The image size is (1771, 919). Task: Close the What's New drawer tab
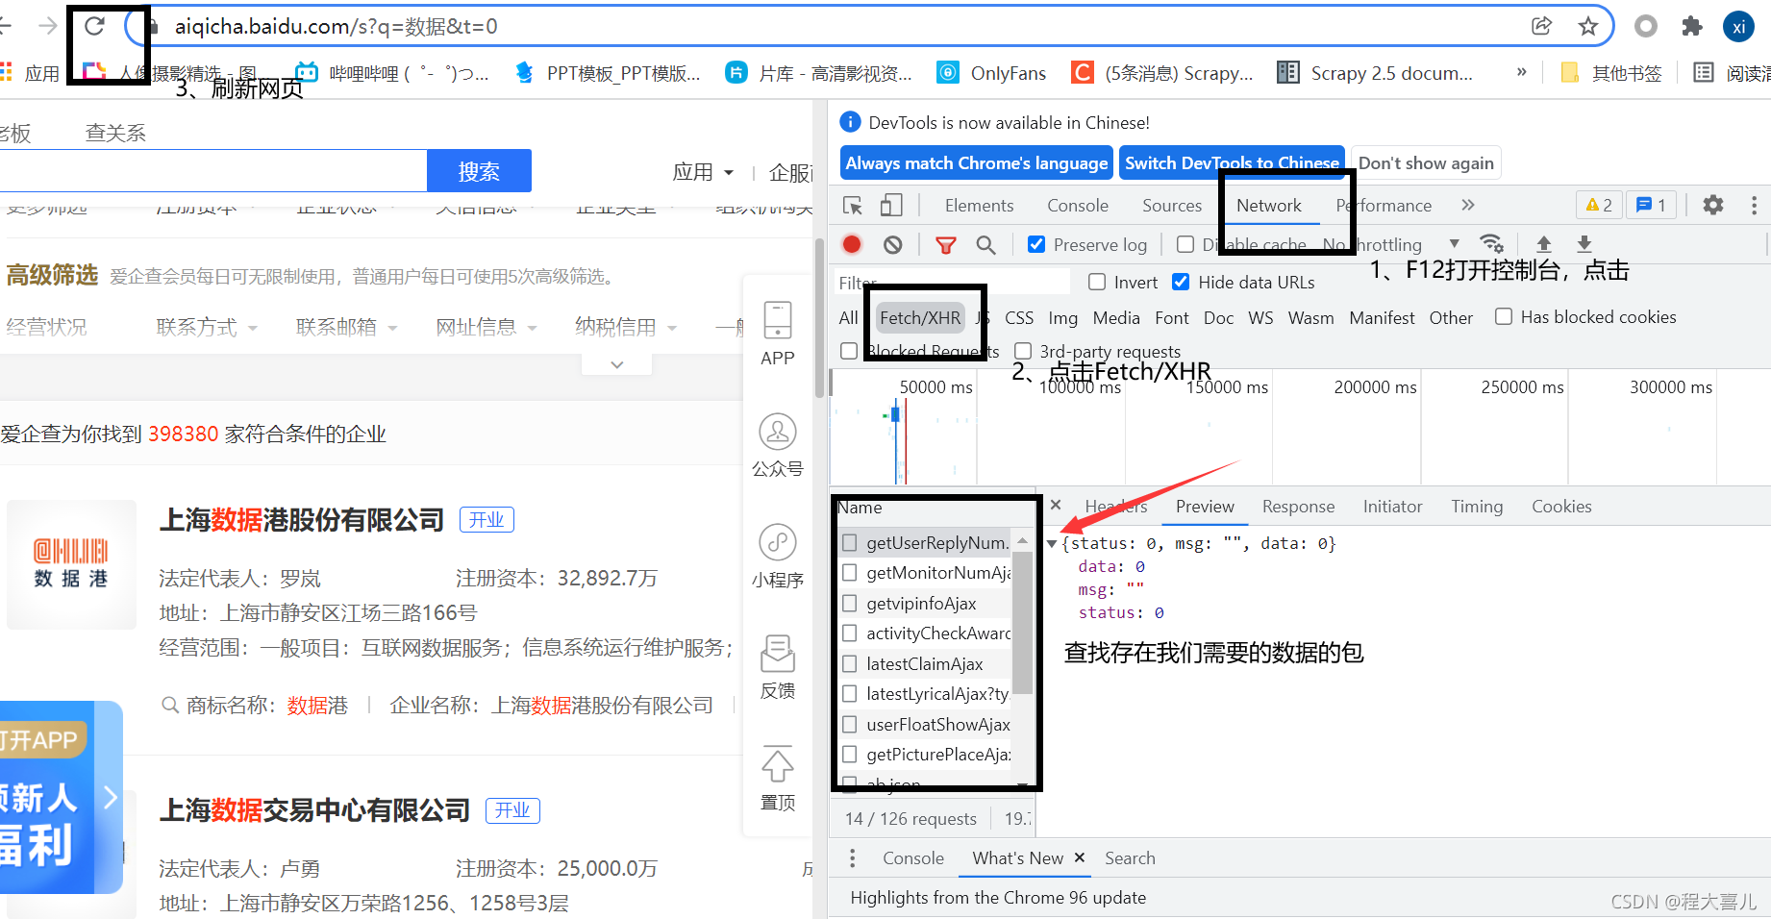(1080, 857)
